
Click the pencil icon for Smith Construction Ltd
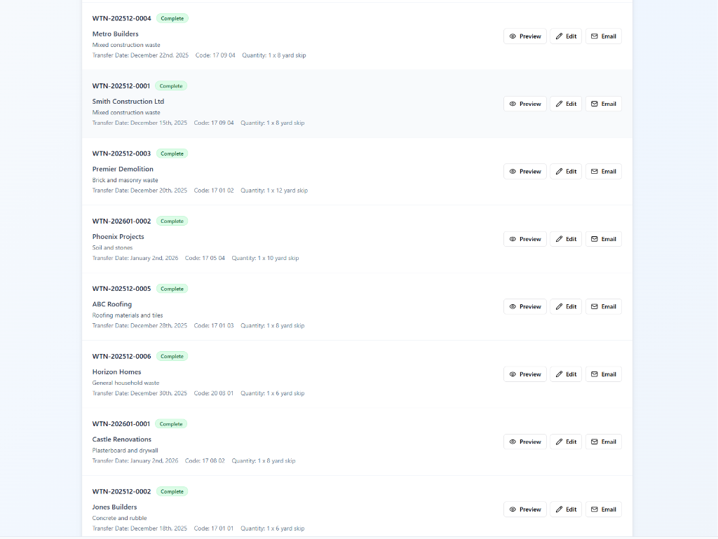click(559, 104)
